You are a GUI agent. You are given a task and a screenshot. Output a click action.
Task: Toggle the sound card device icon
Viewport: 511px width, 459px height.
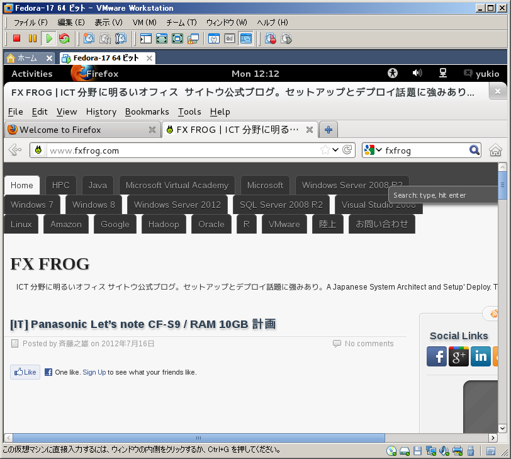[x=444, y=451]
